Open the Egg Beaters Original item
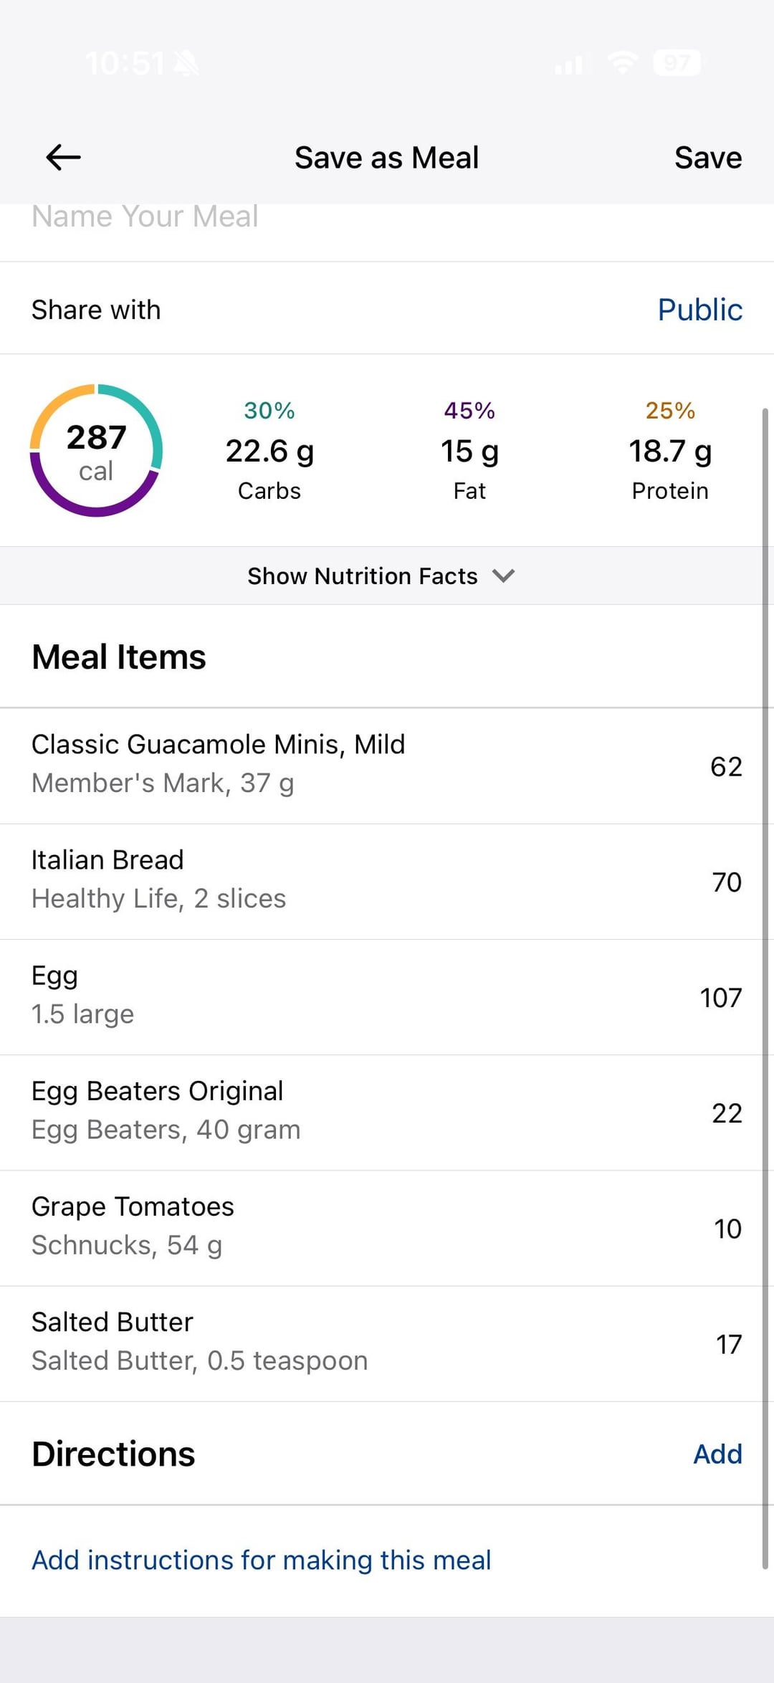The height and width of the screenshot is (1683, 774). coord(166,1111)
